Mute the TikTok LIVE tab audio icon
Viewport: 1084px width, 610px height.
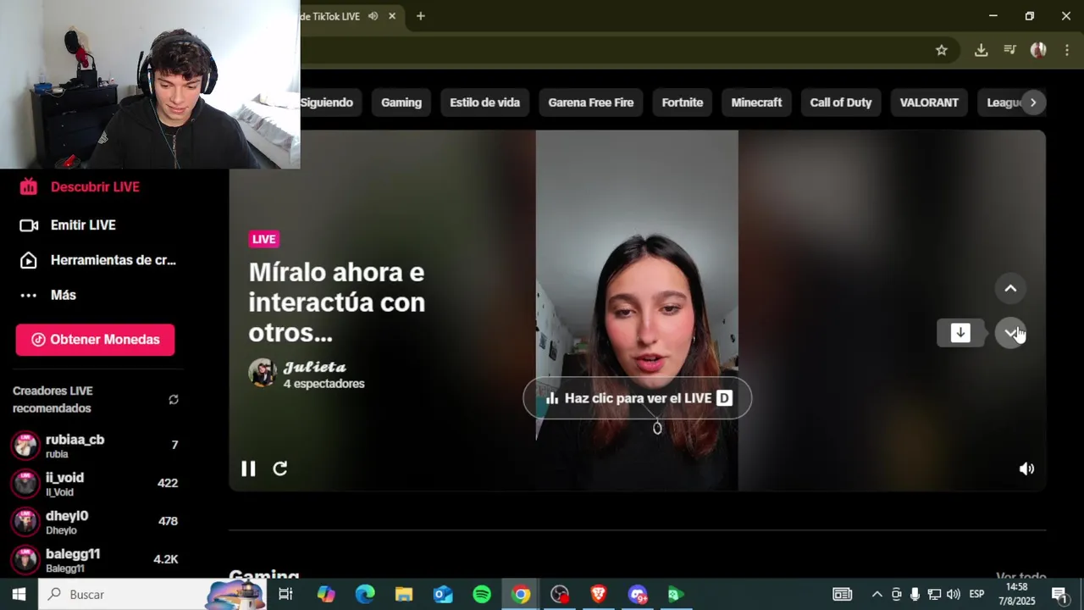click(x=373, y=16)
